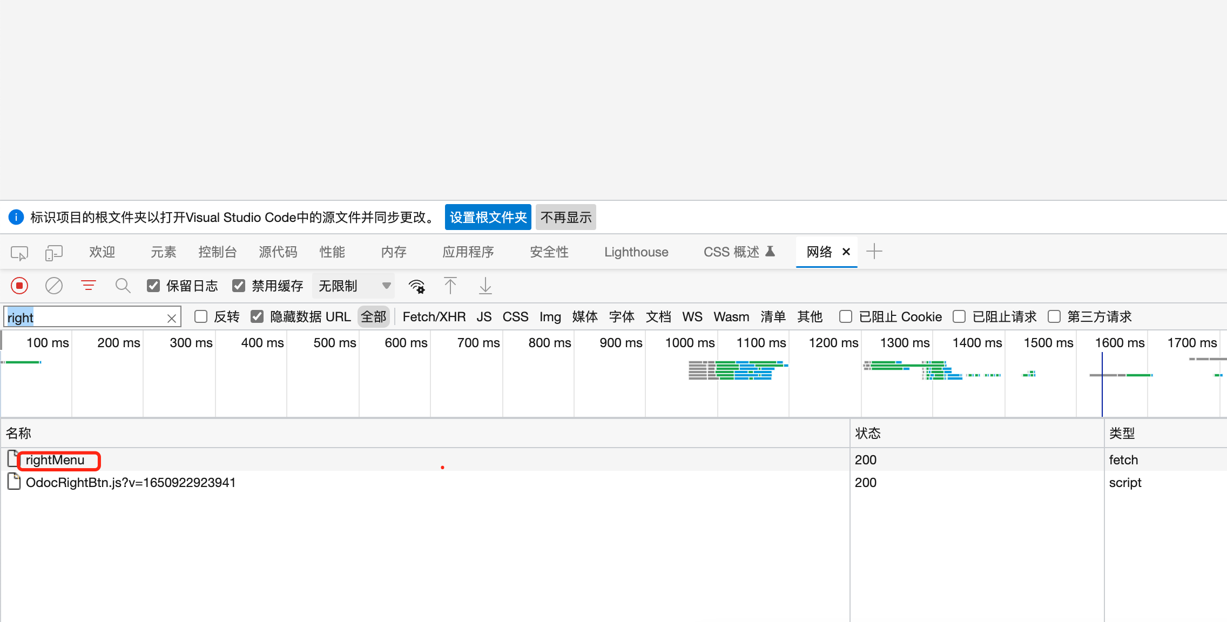Switch to the 欢迎 tab

102,252
